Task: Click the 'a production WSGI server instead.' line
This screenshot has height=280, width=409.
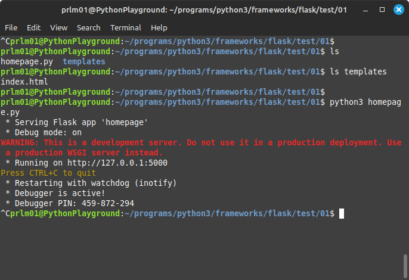Action: 83,153
